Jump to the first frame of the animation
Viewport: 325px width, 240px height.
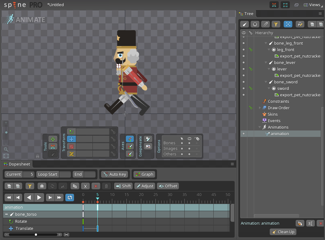tap(9, 198)
